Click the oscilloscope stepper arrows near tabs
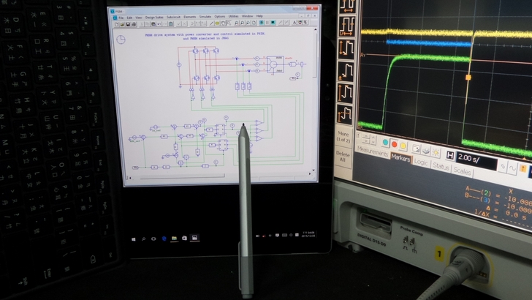 click(370, 139)
